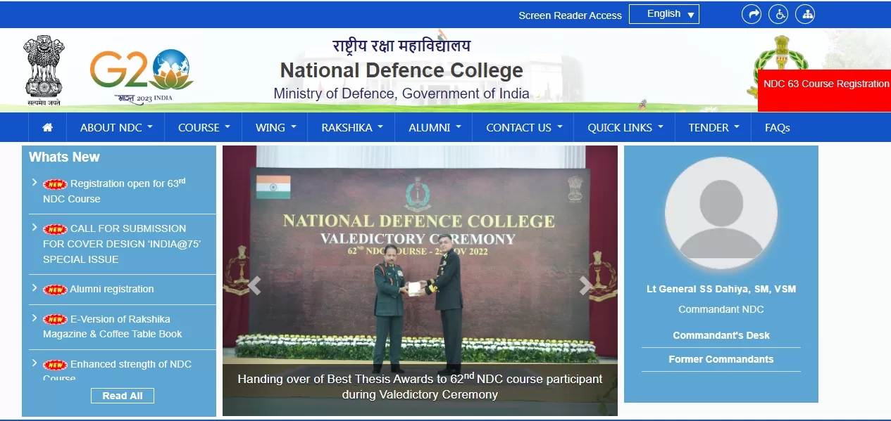
Task: Click the Commandant profile photo placeholder
Action: [x=721, y=214]
